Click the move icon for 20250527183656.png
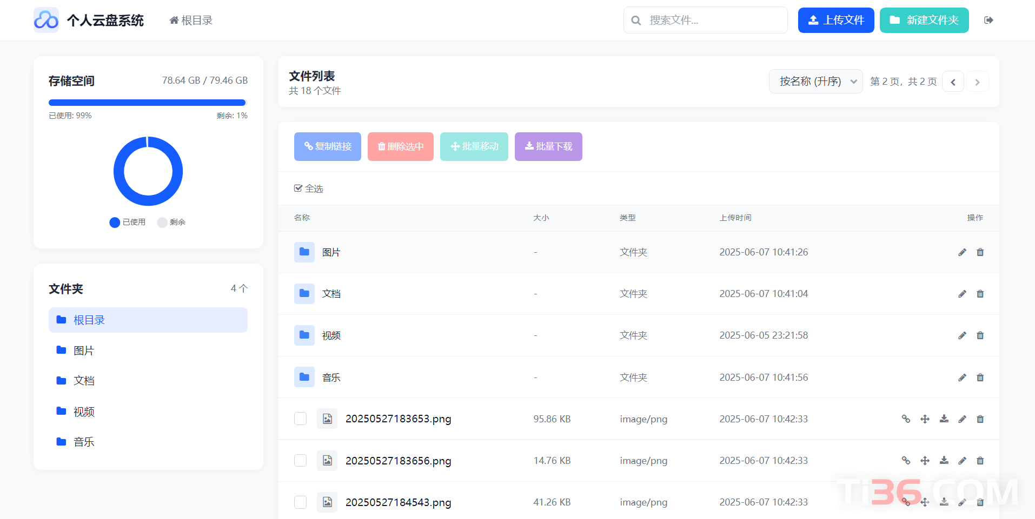Screen dimensions: 1035x519 pyautogui.click(x=925, y=461)
